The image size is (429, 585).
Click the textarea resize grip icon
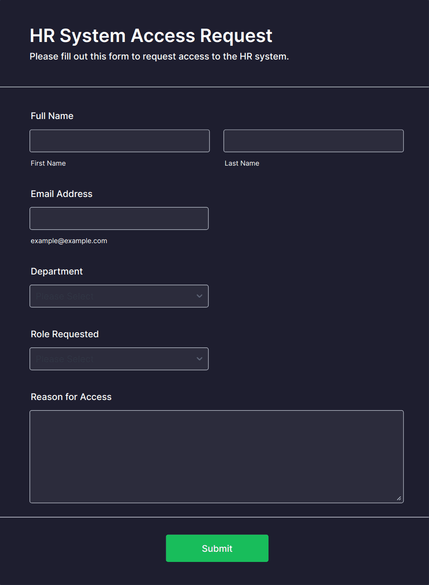tap(399, 498)
